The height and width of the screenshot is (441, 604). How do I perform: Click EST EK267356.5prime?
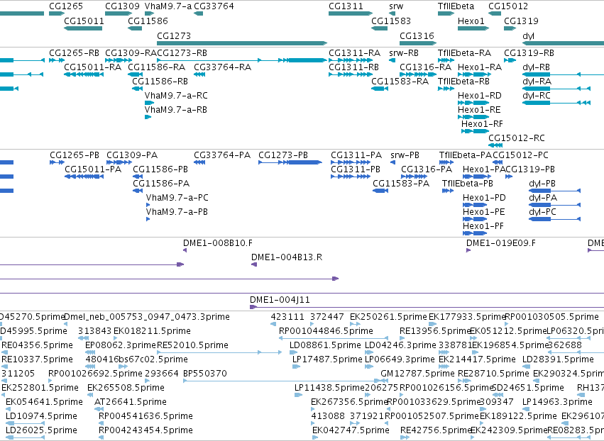[x=349, y=402]
